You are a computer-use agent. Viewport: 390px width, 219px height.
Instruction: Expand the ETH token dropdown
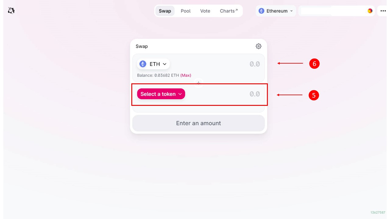pos(153,64)
